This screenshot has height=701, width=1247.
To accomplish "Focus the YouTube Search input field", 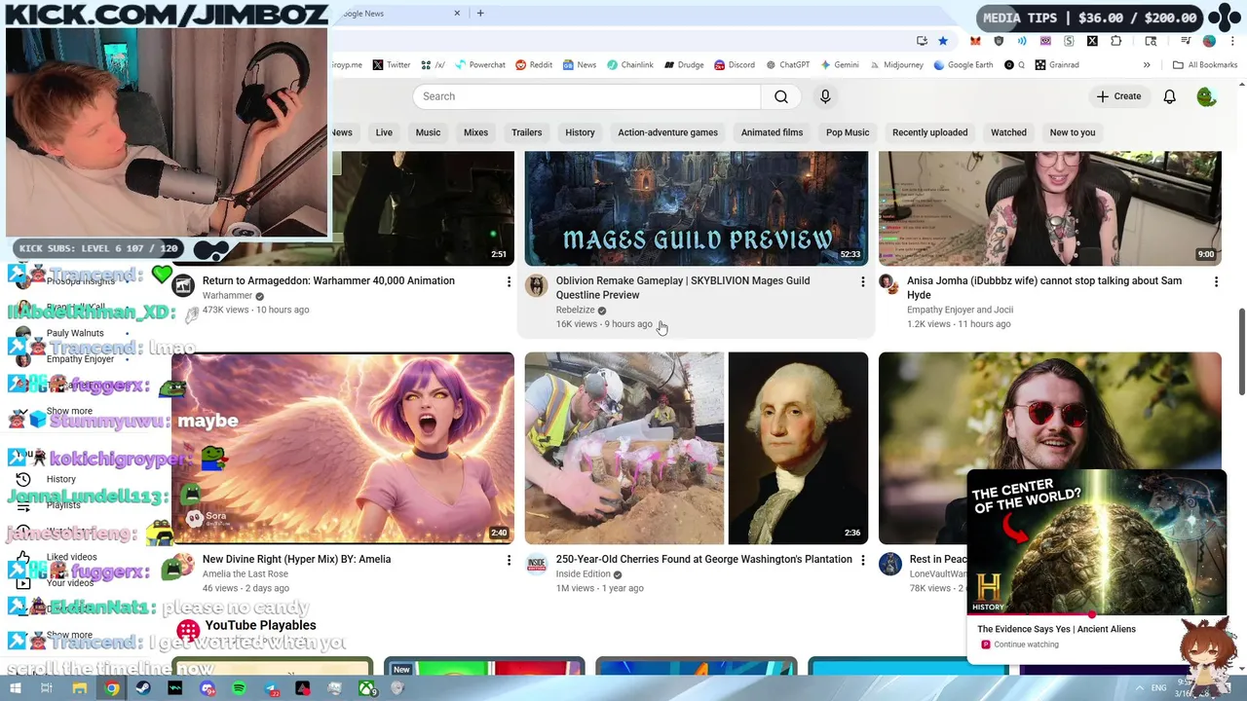I will (x=587, y=96).
